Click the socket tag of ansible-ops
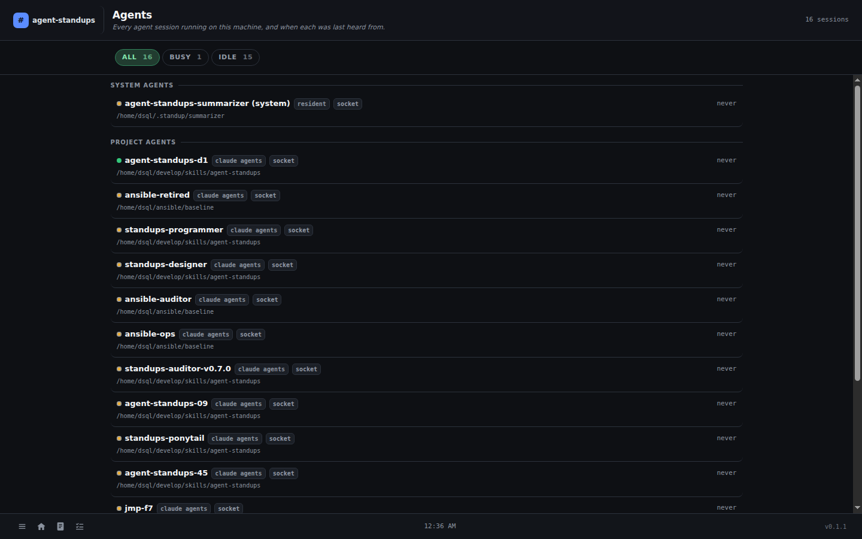This screenshot has width=862, height=539. tap(251, 335)
